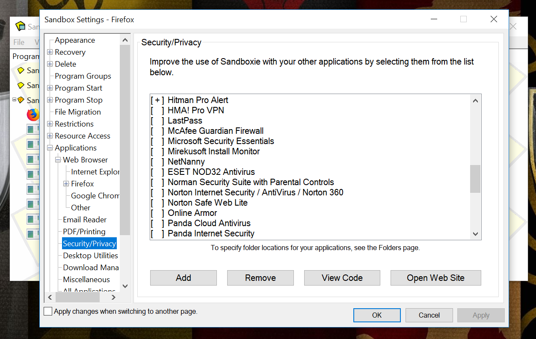Open the File menu in the background Sandboxie window
Image resolution: width=536 pixels, height=339 pixels.
(19, 42)
